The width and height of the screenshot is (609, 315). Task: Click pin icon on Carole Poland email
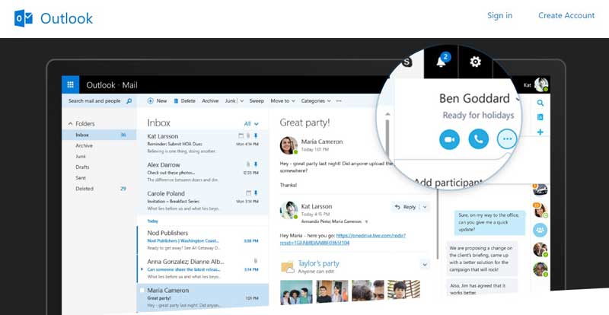pos(256,193)
